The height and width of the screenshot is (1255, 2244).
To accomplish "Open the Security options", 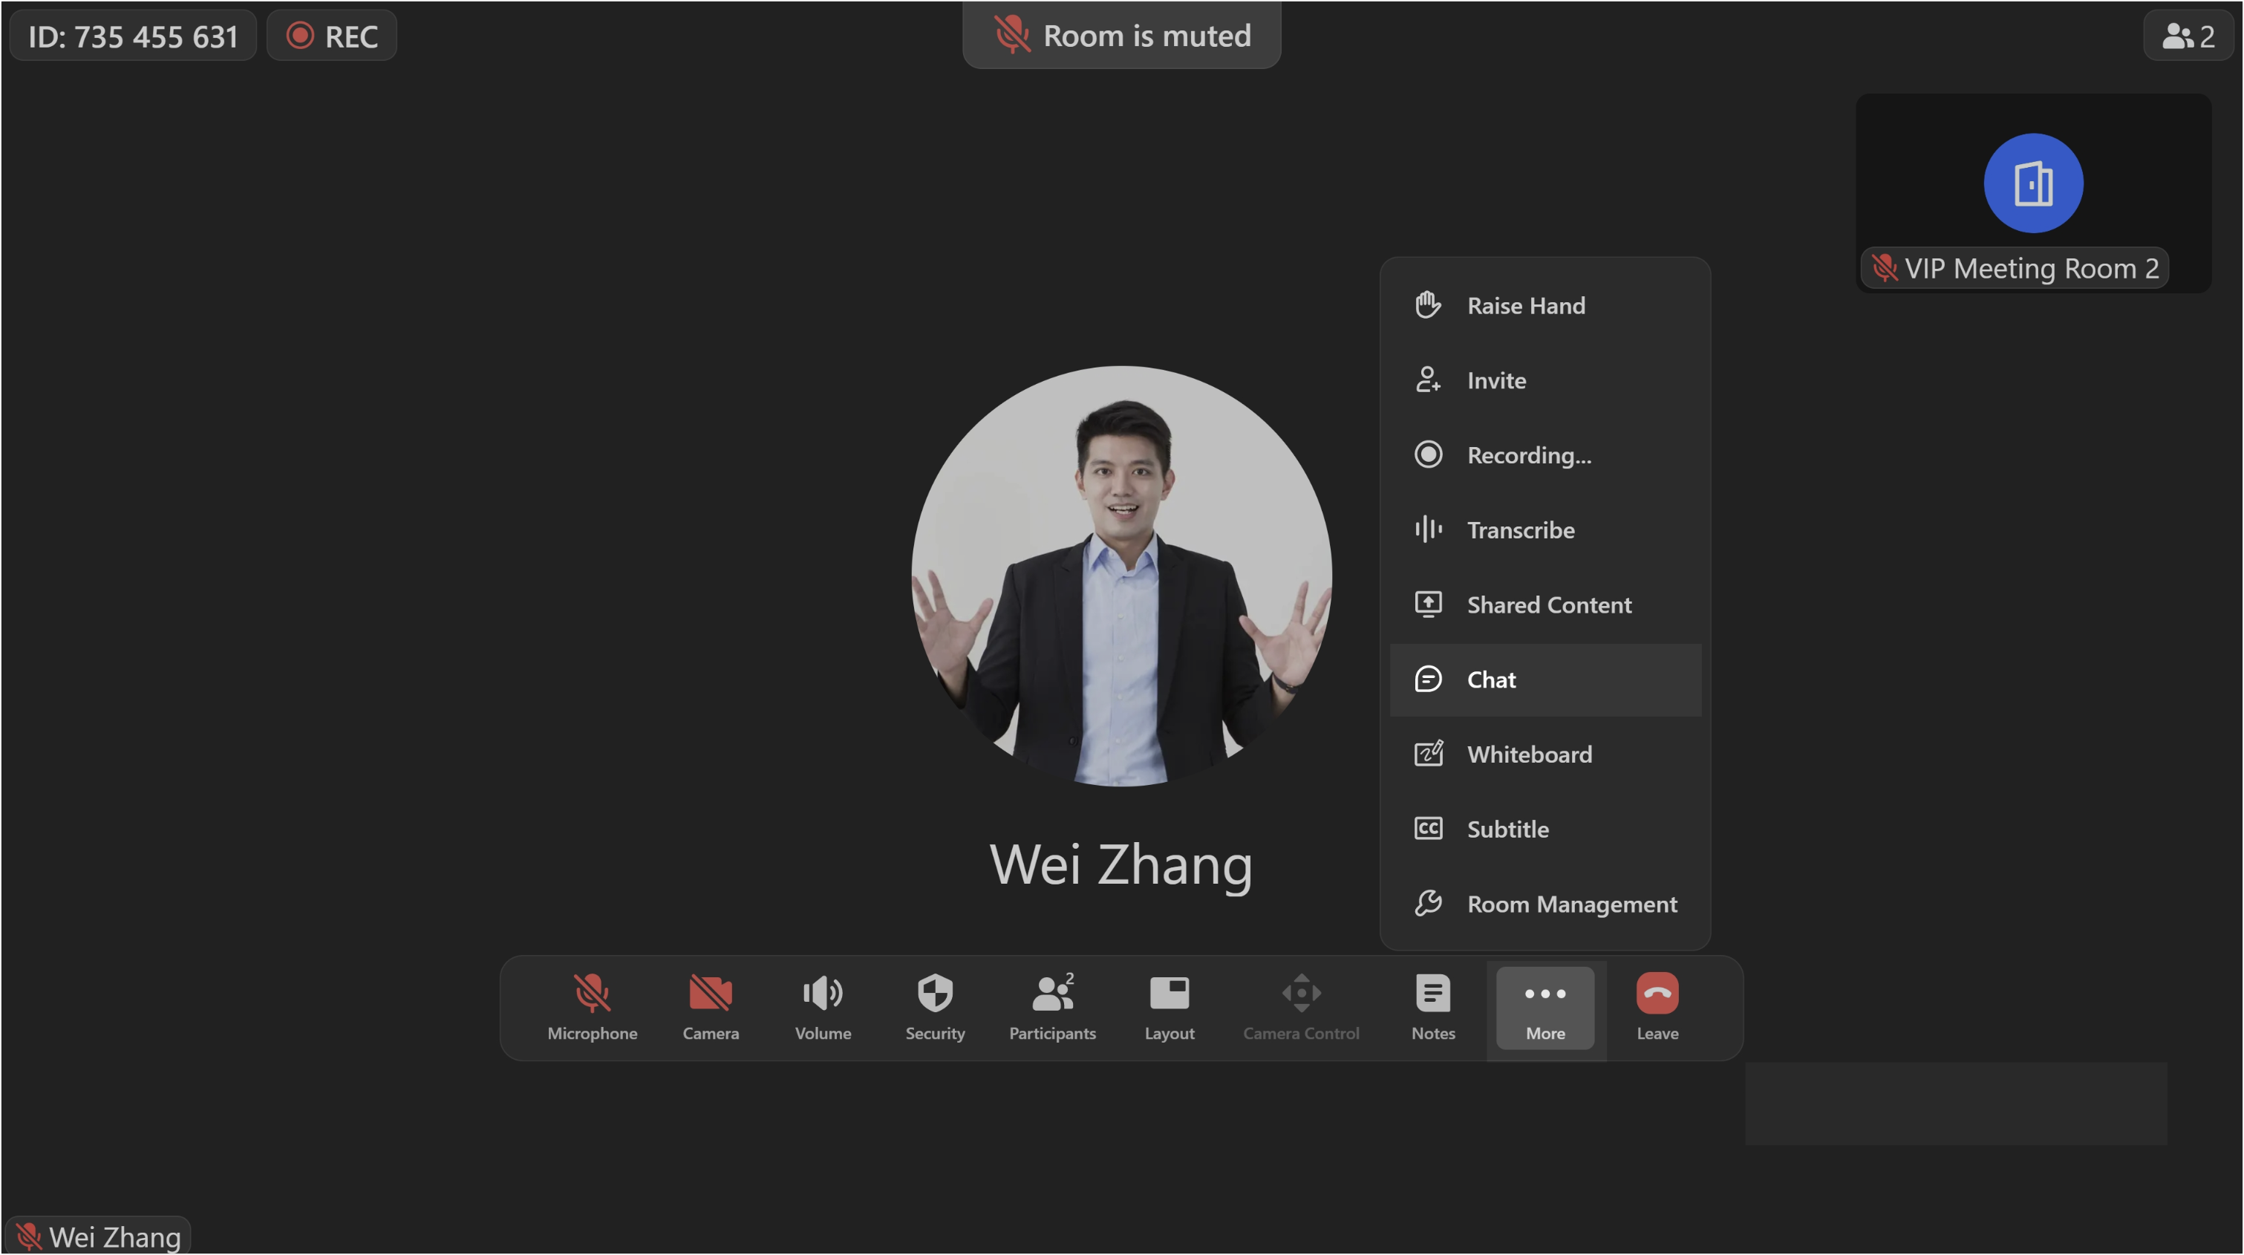I will click(x=935, y=1008).
